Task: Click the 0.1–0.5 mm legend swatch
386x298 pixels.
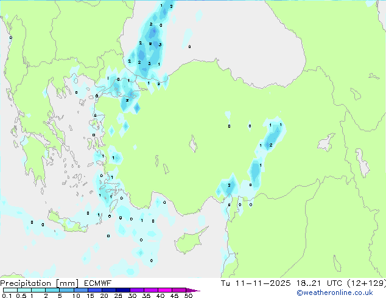Action: (x=10, y=290)
